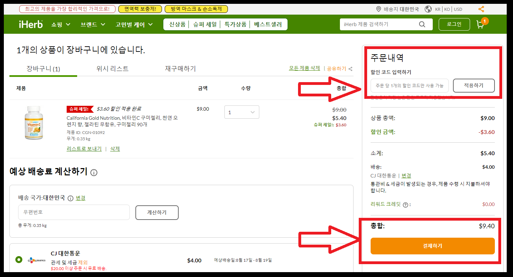This screenshot has width=513, height=277.
Task: Open the 베스트셀러 menu item
Action: click(268, 24)
